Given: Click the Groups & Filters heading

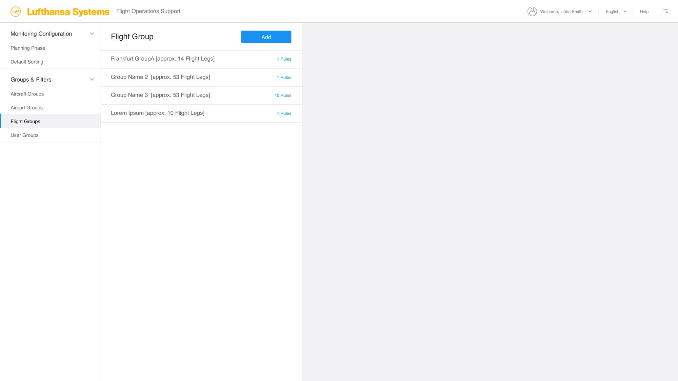Looking at the screenshot, I should coord(31,80).
